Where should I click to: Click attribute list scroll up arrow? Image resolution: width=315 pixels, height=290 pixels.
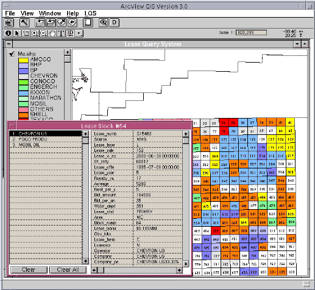186,134
